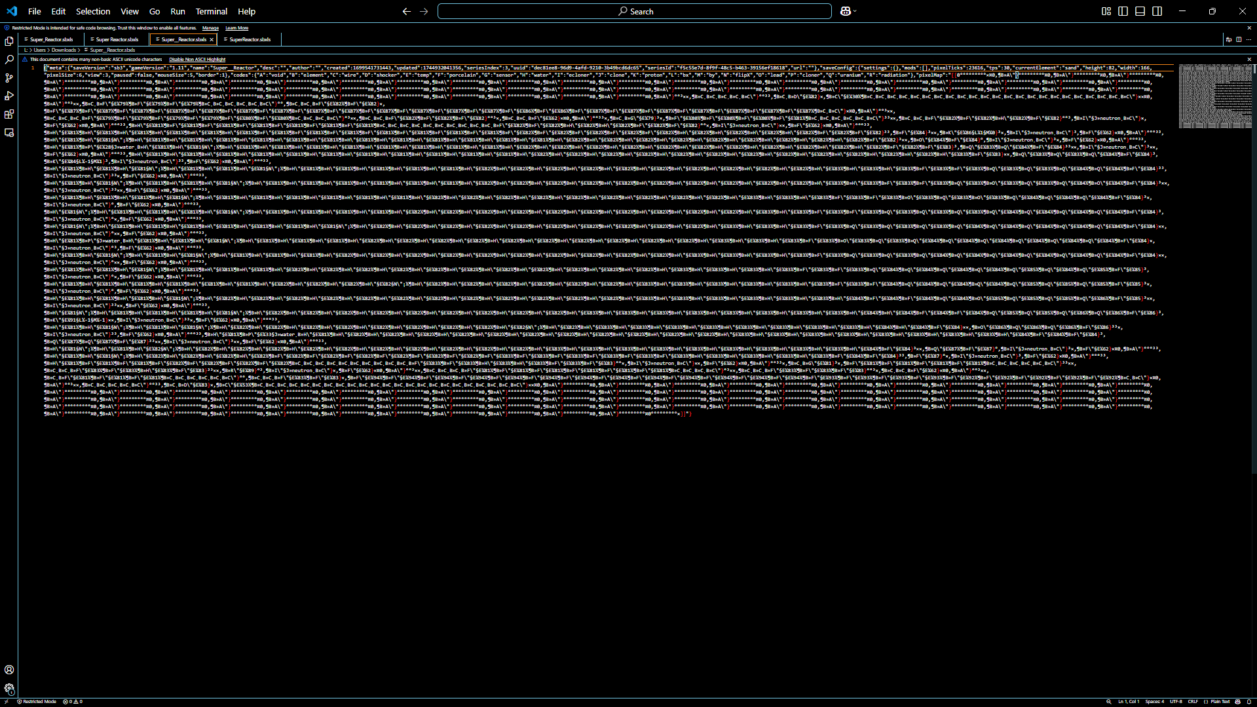Open the Customize Layout icon
This screenshot has width=1257, height=707.
pos(1106,11)
